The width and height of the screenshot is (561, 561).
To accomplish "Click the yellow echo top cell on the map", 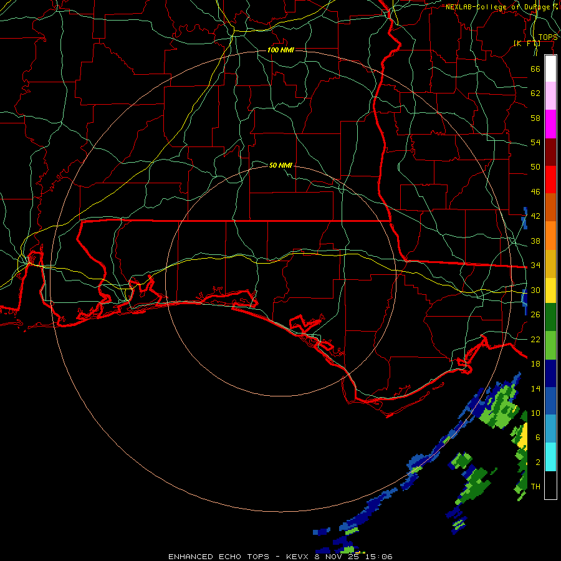I will pyautogui.click(x=523, y=436).
